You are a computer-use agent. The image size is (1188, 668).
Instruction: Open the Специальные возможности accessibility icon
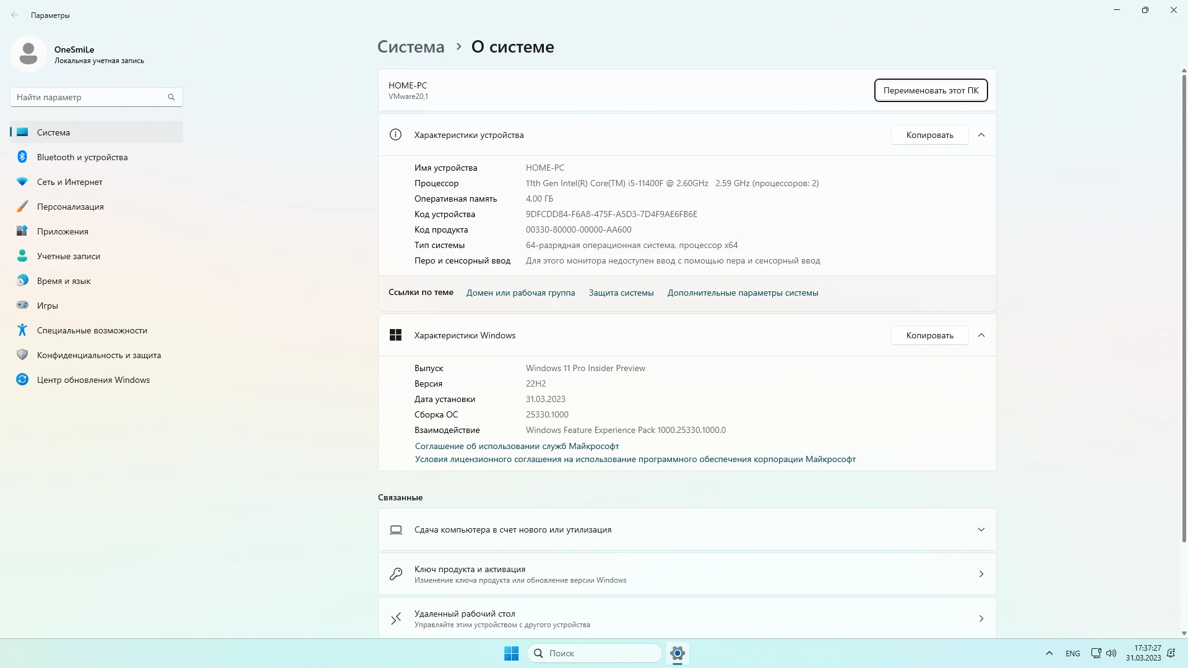22,330
